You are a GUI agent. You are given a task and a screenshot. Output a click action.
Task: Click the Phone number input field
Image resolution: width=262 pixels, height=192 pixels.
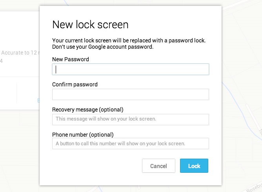131,144
